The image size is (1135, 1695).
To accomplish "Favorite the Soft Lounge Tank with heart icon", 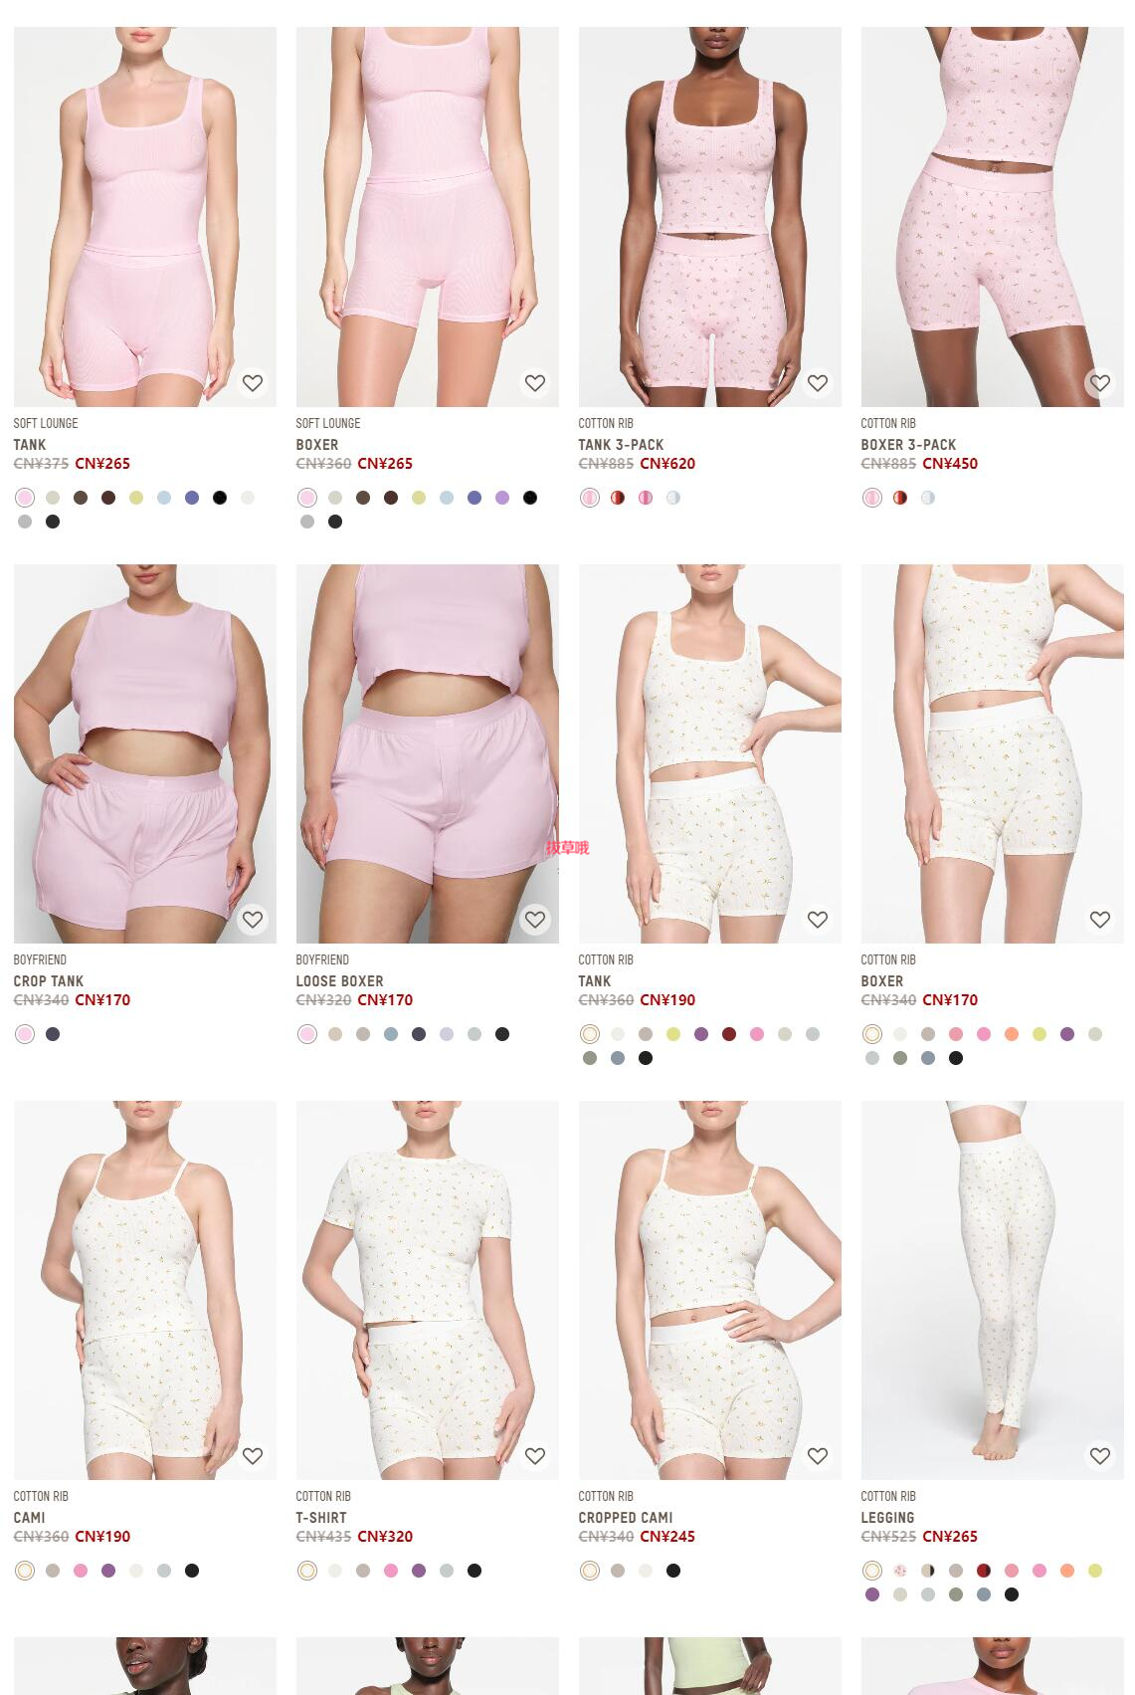I will tap(253, 383).
